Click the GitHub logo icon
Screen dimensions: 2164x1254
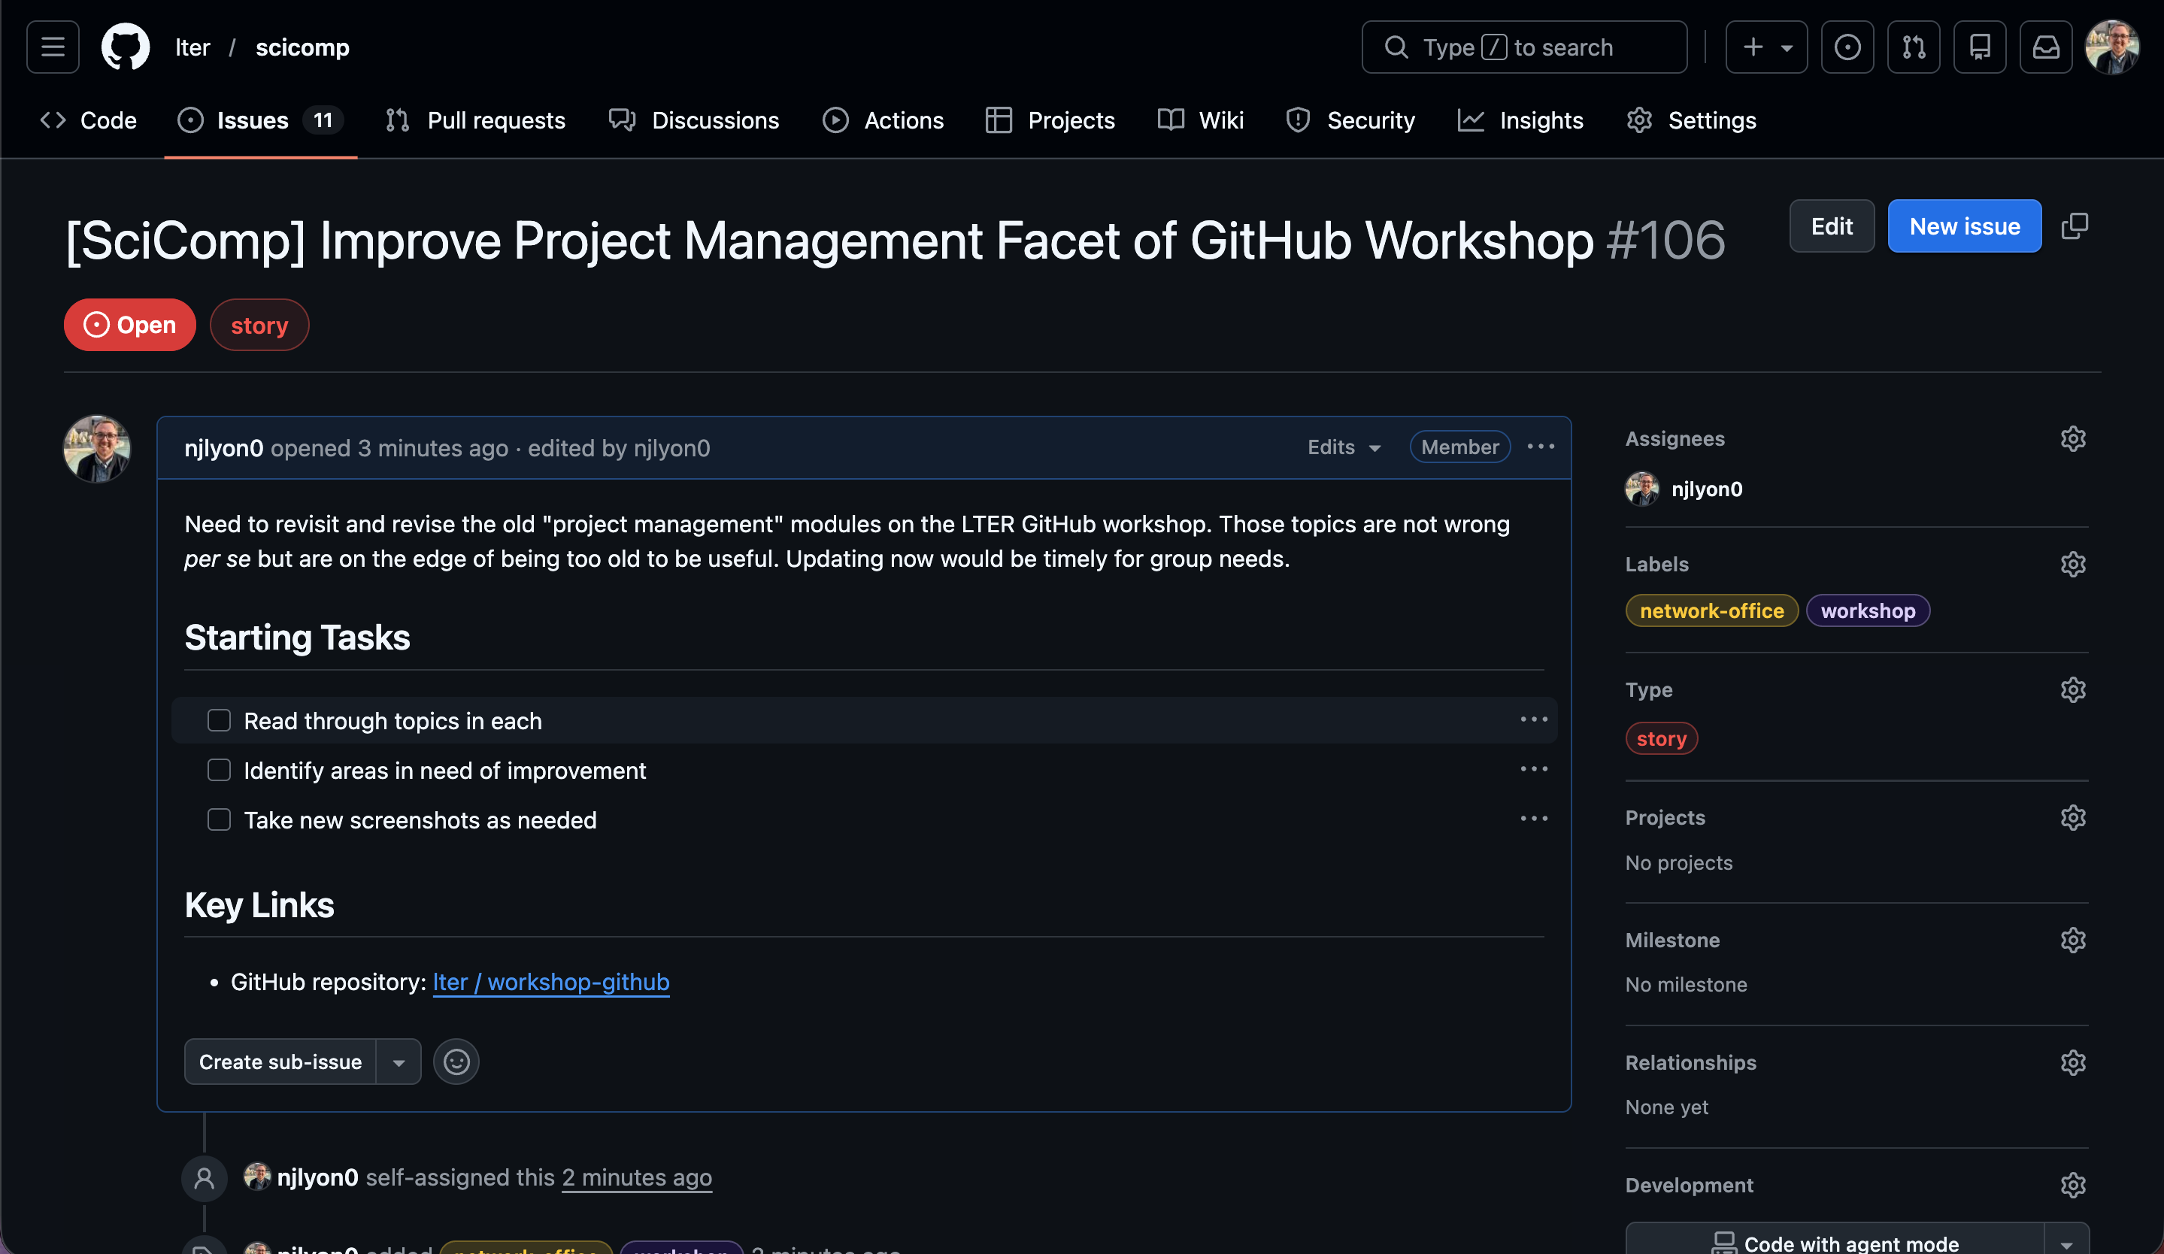click(126, 47)
